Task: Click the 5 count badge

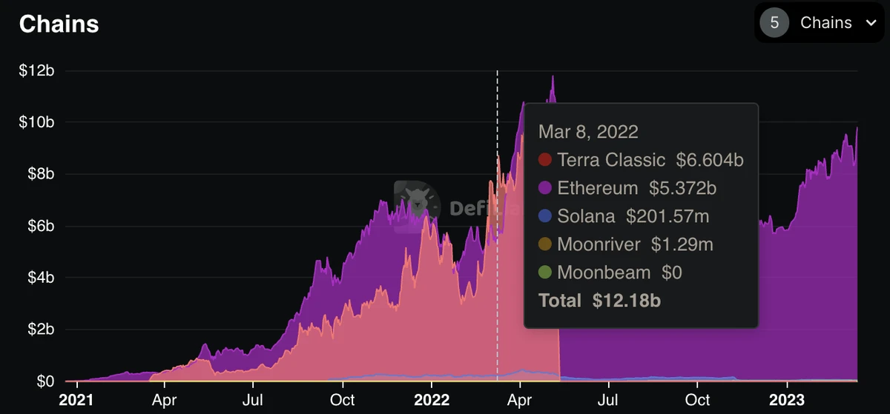Action: pos(774,23)
